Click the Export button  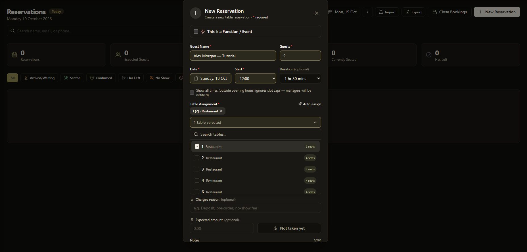pyautogui.click(x=413, y=12)
